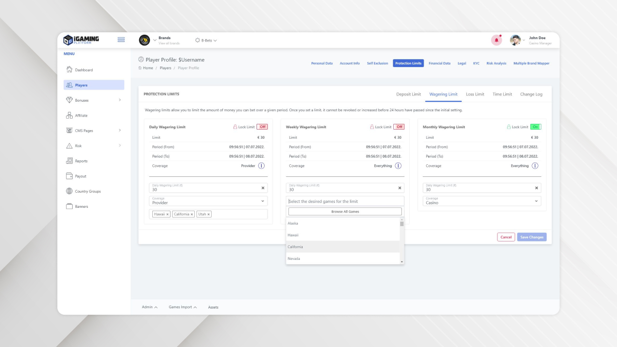Open notifications bell icon
The height and width of the screenshot is (347, 617).
point(496,40)
